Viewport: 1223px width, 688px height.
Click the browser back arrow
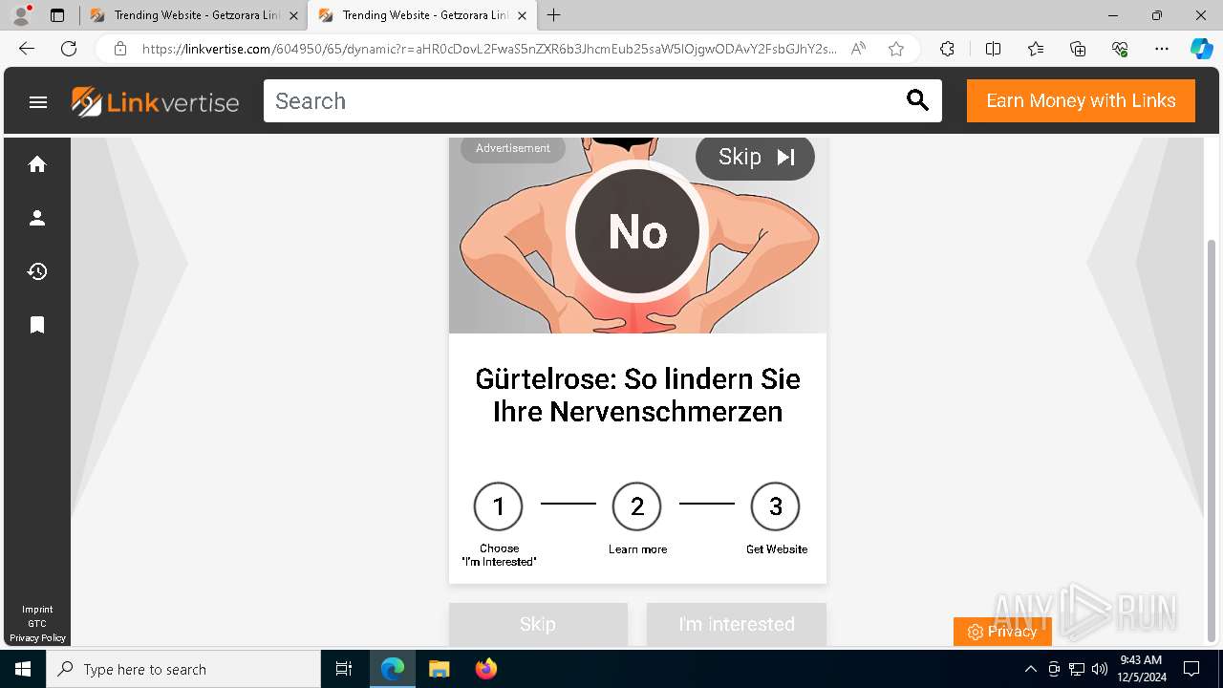(x=27, y=49)
